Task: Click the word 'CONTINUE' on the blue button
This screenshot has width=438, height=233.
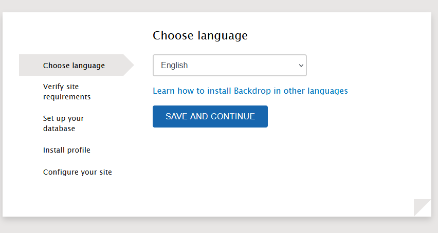Action: 231,117
